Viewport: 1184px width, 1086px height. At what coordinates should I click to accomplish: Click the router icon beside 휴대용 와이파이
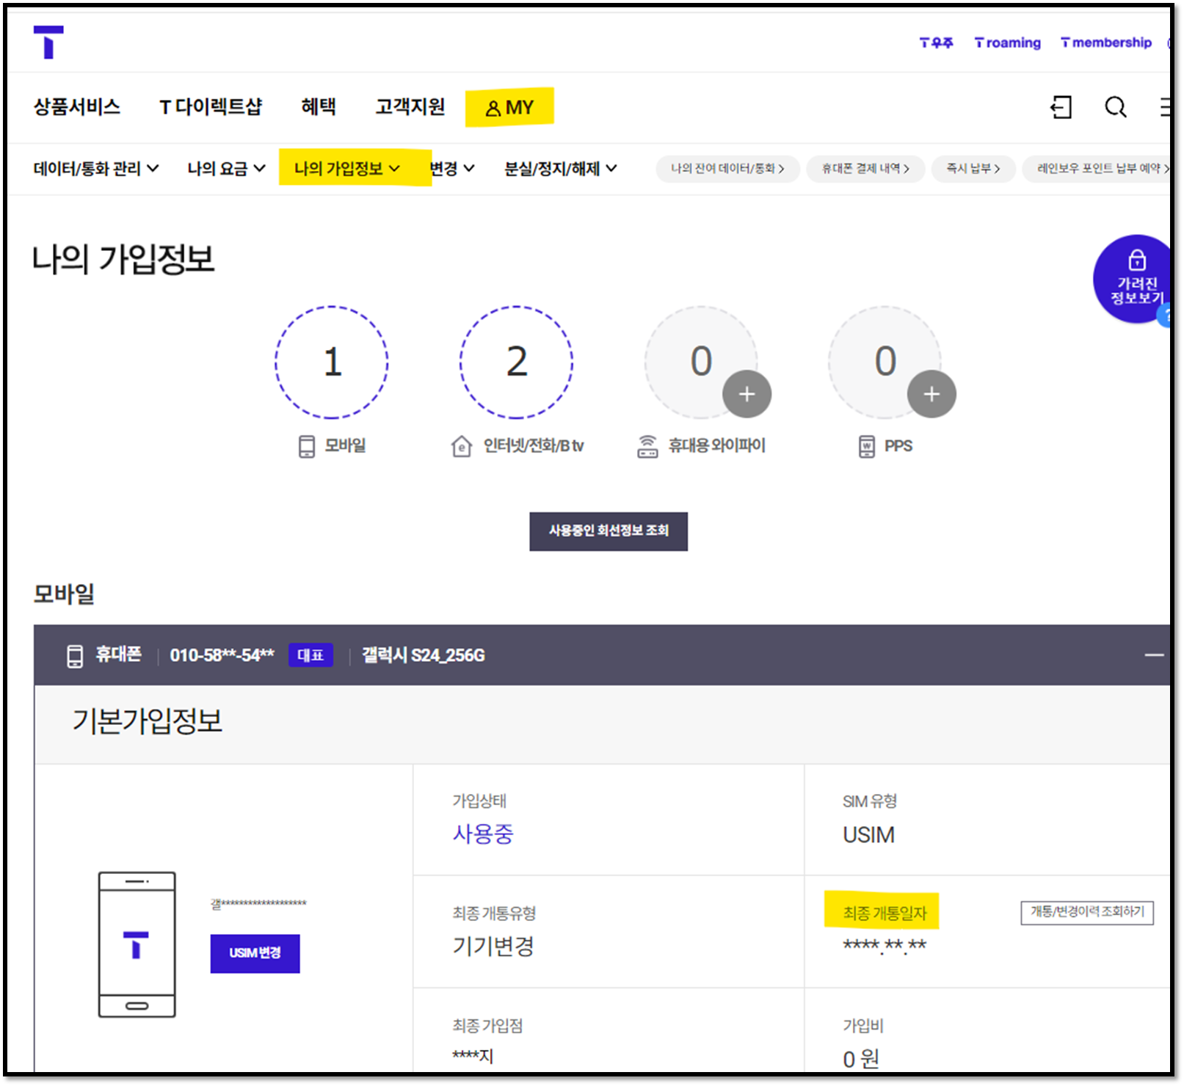pos(647,446)
